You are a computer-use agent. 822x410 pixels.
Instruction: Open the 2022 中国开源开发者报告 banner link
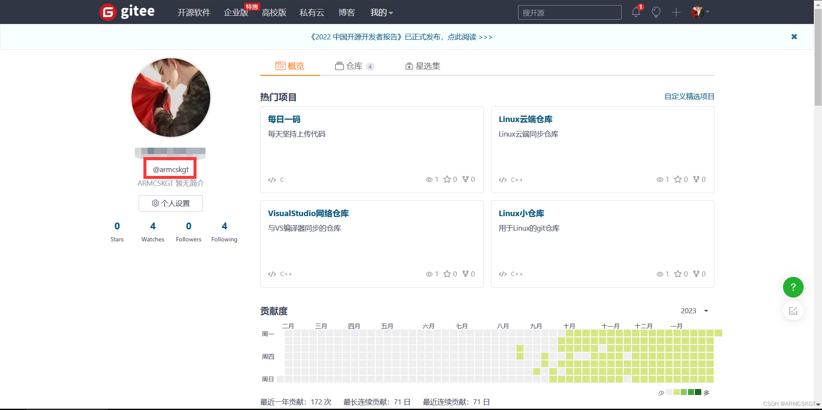(x=401, y=37)
